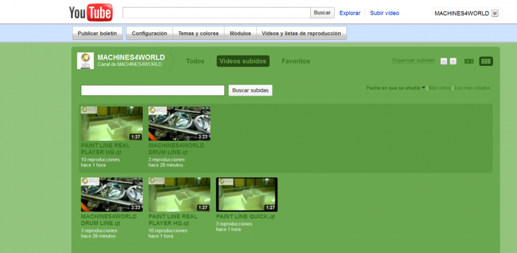Open the PAINT LINE QUICK.qt thumbnail
The height and width of the screenshot is (253, 517).
(x=247, y=194)
